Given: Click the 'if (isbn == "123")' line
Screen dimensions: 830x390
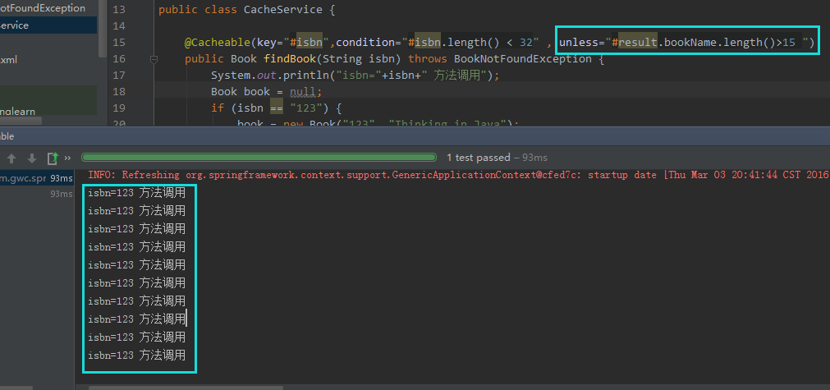Looking at the screenshot, I should click(277, 108).
